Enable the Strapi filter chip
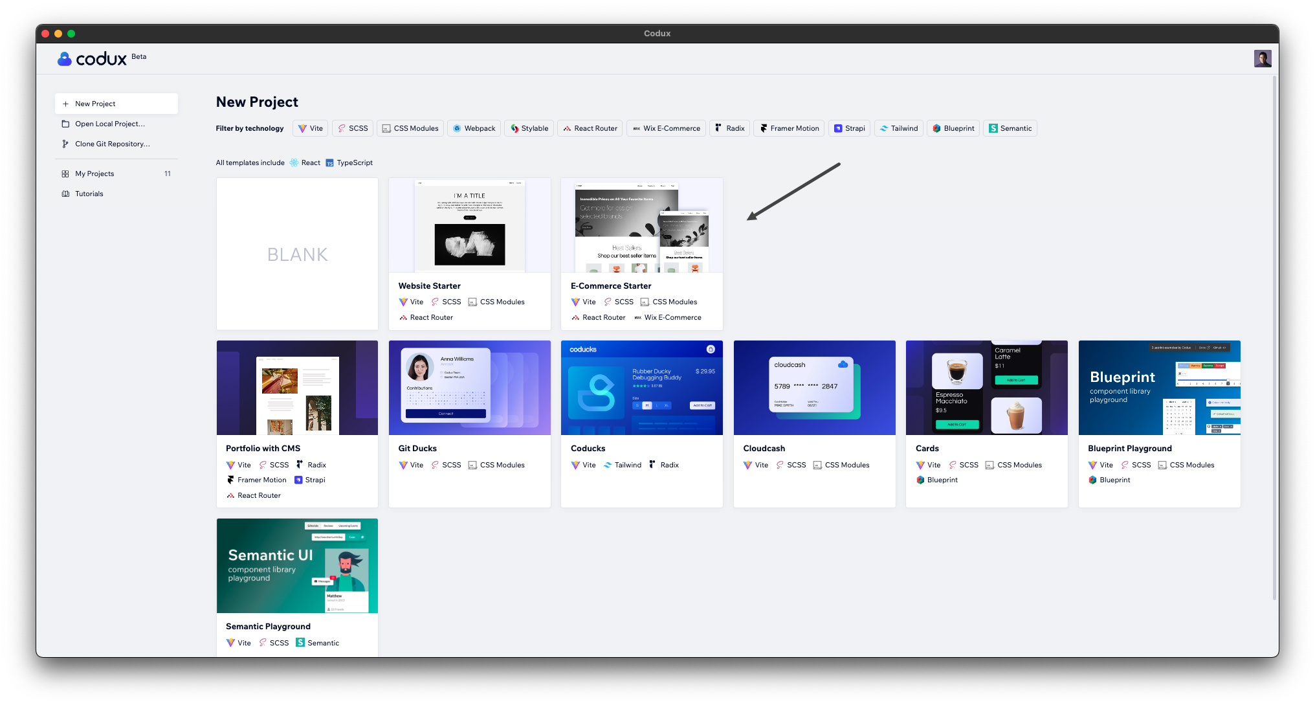The image size is (1315, 705). [849, 128]
